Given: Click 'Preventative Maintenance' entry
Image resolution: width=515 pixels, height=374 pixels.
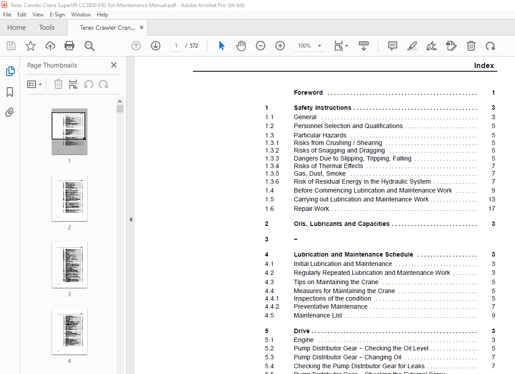Looking at the screenshot, I should [x=330, y=306].
